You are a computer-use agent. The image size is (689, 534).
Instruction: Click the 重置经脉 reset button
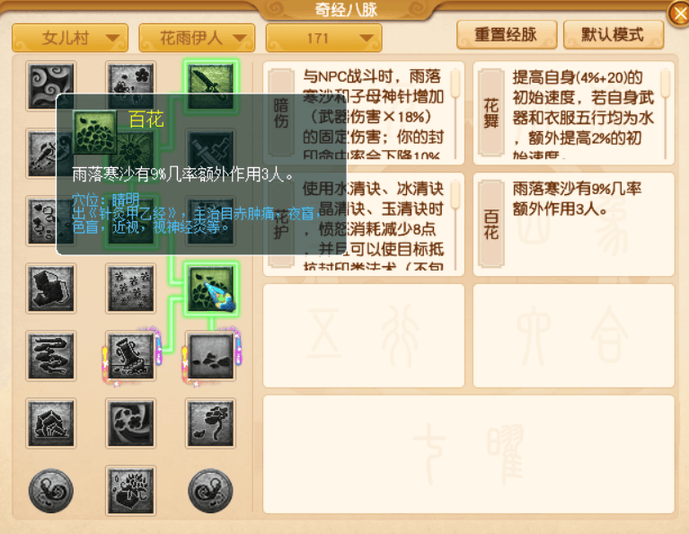(x=507, y=34)
